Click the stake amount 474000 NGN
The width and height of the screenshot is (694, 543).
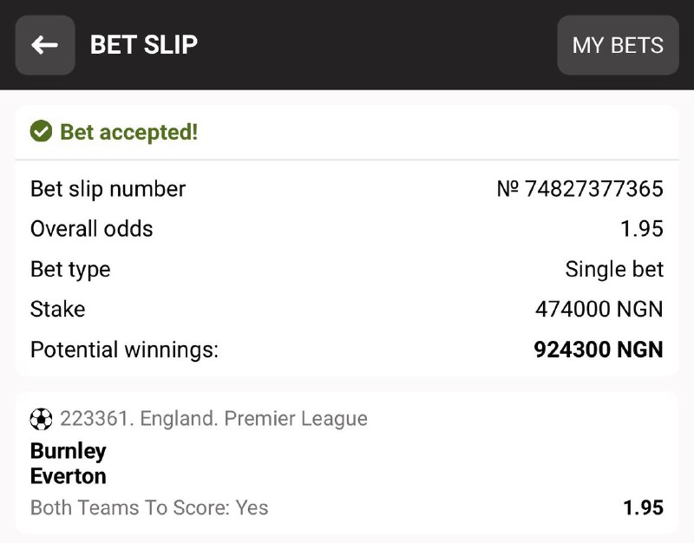pos(599,310)
